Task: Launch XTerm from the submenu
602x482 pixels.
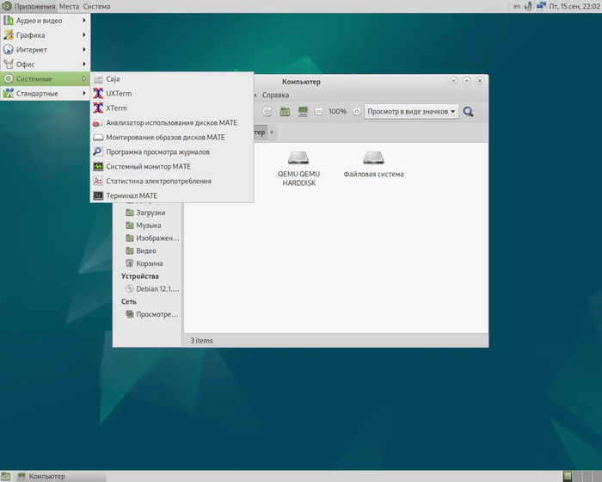Action: 172,108
